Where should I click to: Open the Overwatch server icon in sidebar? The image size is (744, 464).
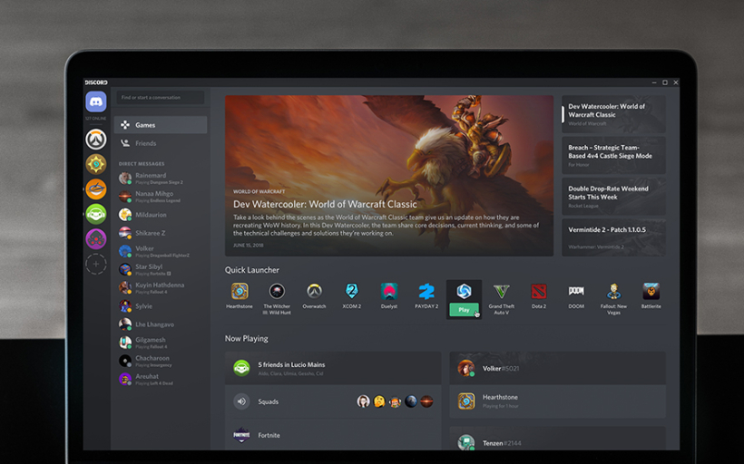point(96,140)
